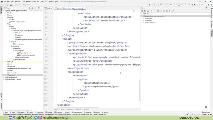Screen dimensions: 213x120
Task: Click line 105 compile-custom goal text
Action: [x=101, y=87]
